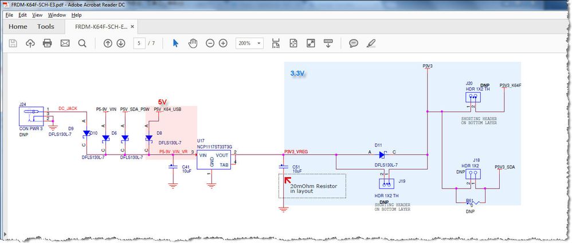Click the blue 3.3V section label
The width and height of the screenshot is (572, 243).
(297, 74)
